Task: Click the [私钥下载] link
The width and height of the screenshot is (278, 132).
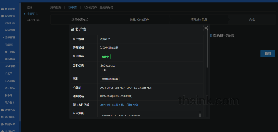Action: click(x=132, y=105)
